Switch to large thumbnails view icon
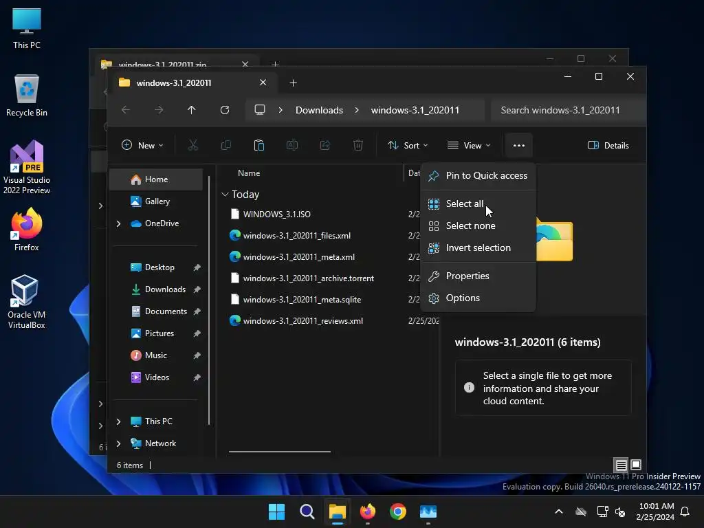704x528 pixels. 636,465
